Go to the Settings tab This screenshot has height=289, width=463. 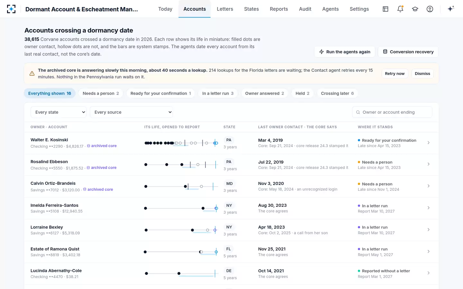[359, 9]
